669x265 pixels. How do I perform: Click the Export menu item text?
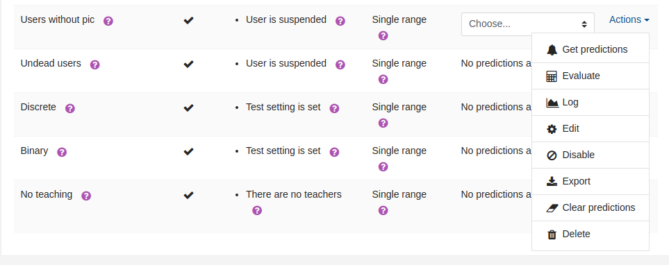tap(577, 182)
